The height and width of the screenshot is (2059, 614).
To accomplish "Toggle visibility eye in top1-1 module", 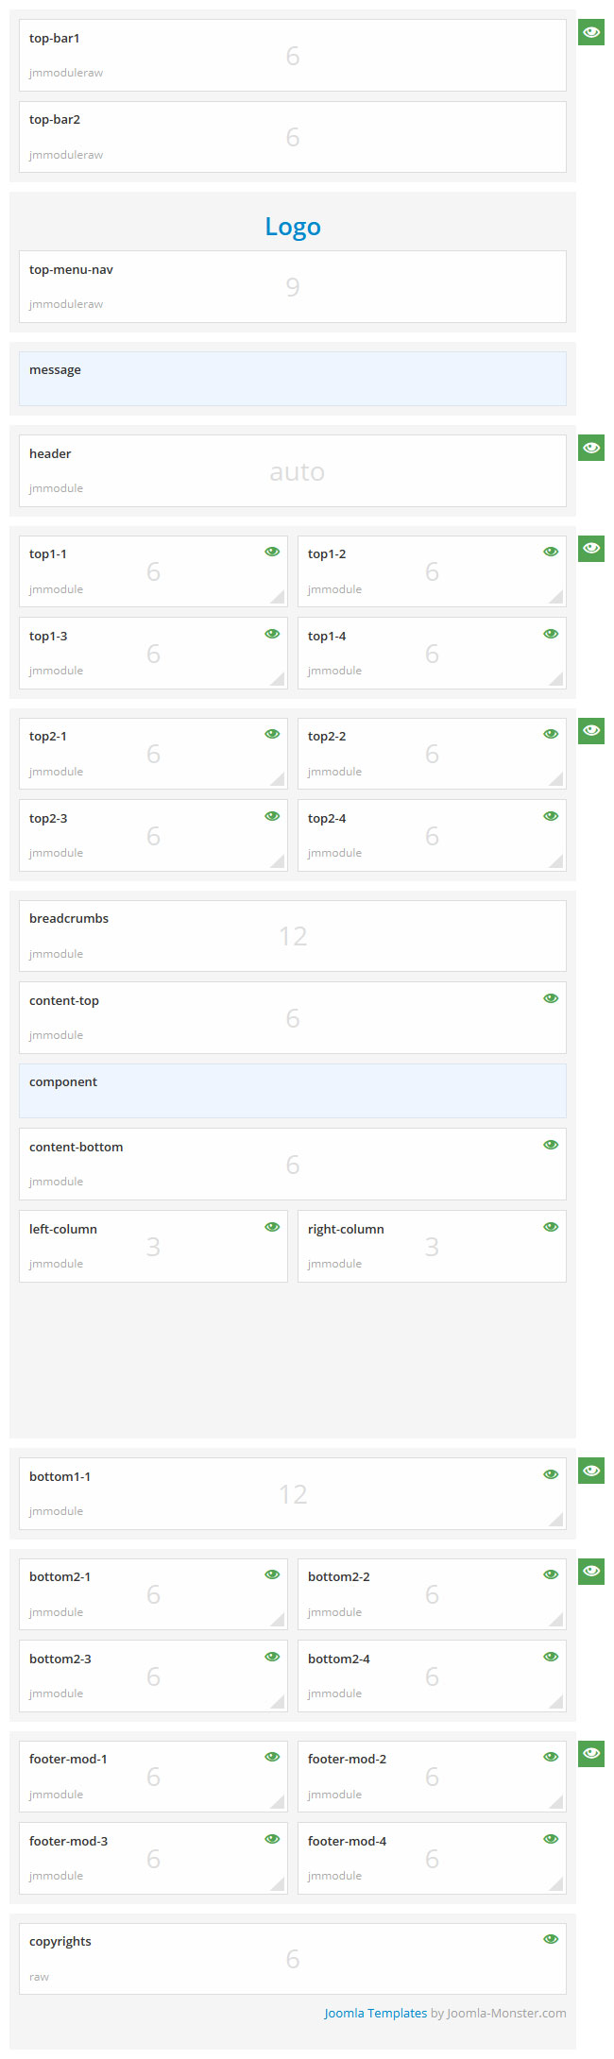I will tap(272, 552).
